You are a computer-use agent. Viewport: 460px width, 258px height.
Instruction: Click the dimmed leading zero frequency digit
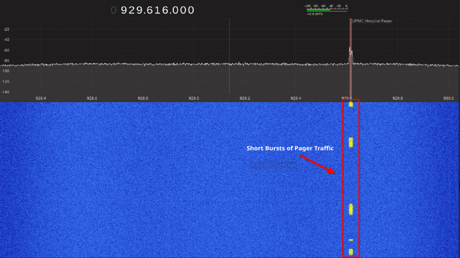pos(113,10)
